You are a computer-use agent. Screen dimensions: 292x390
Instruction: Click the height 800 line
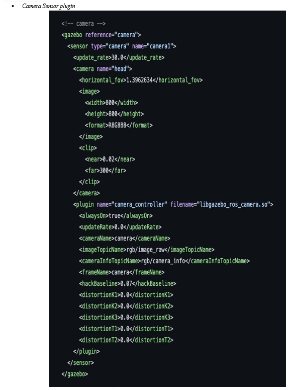tap(114, 114)
